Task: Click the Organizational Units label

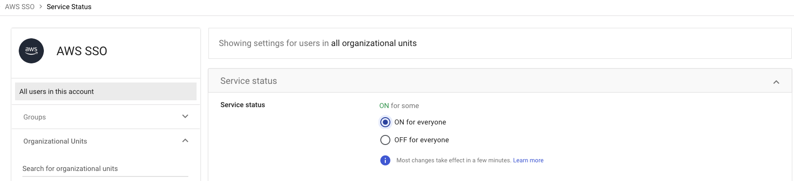Action: click(x=55, y=141)
